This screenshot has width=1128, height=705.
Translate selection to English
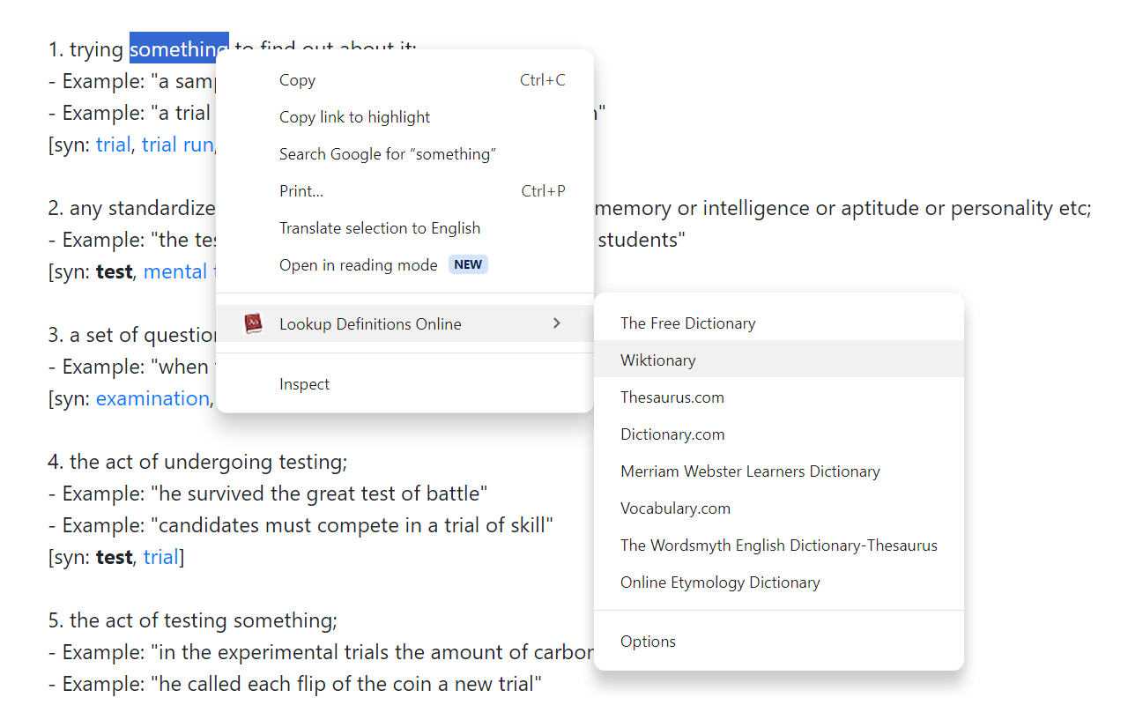[380, 227]
